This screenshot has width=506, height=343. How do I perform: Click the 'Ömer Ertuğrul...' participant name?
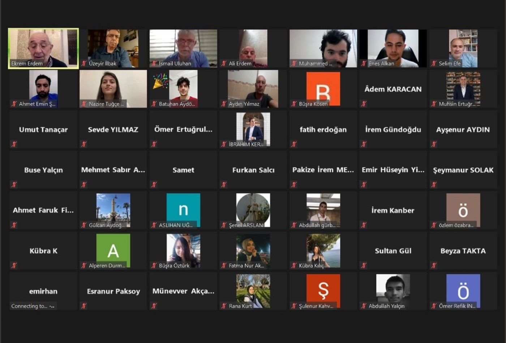click(183, 129)
